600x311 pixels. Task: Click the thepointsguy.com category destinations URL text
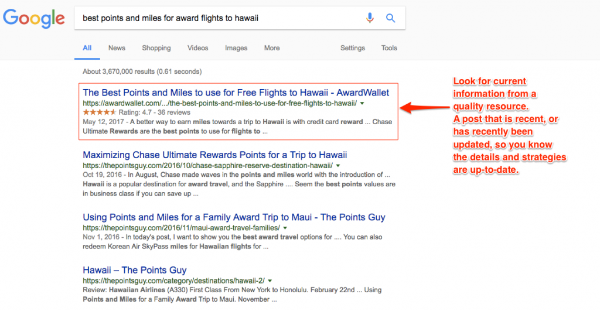tap(173, 281)
